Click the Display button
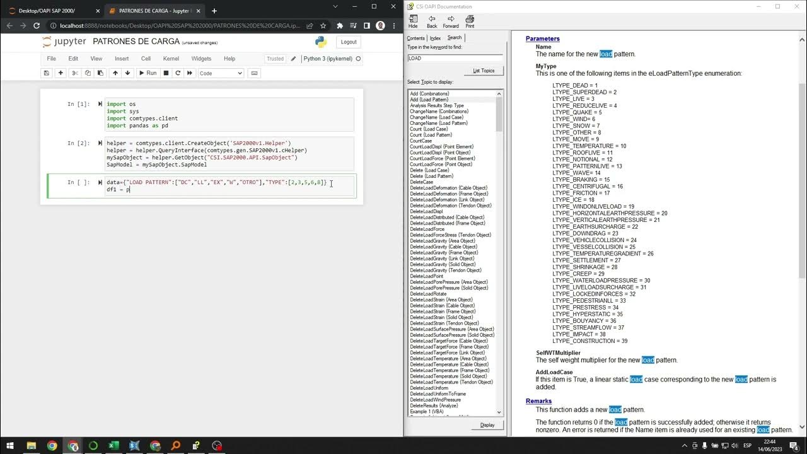The width and height of the screenshot is (807, 454). pyautogui.click(x=487, y=425)
